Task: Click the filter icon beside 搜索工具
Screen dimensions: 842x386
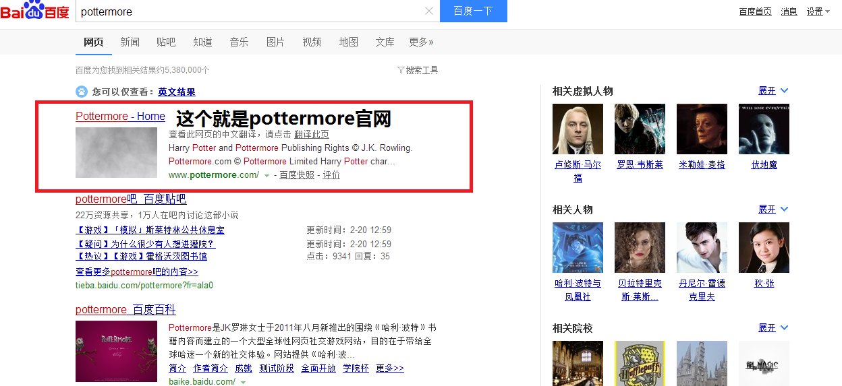Action: pyautogui.click(x=401, y=70)
